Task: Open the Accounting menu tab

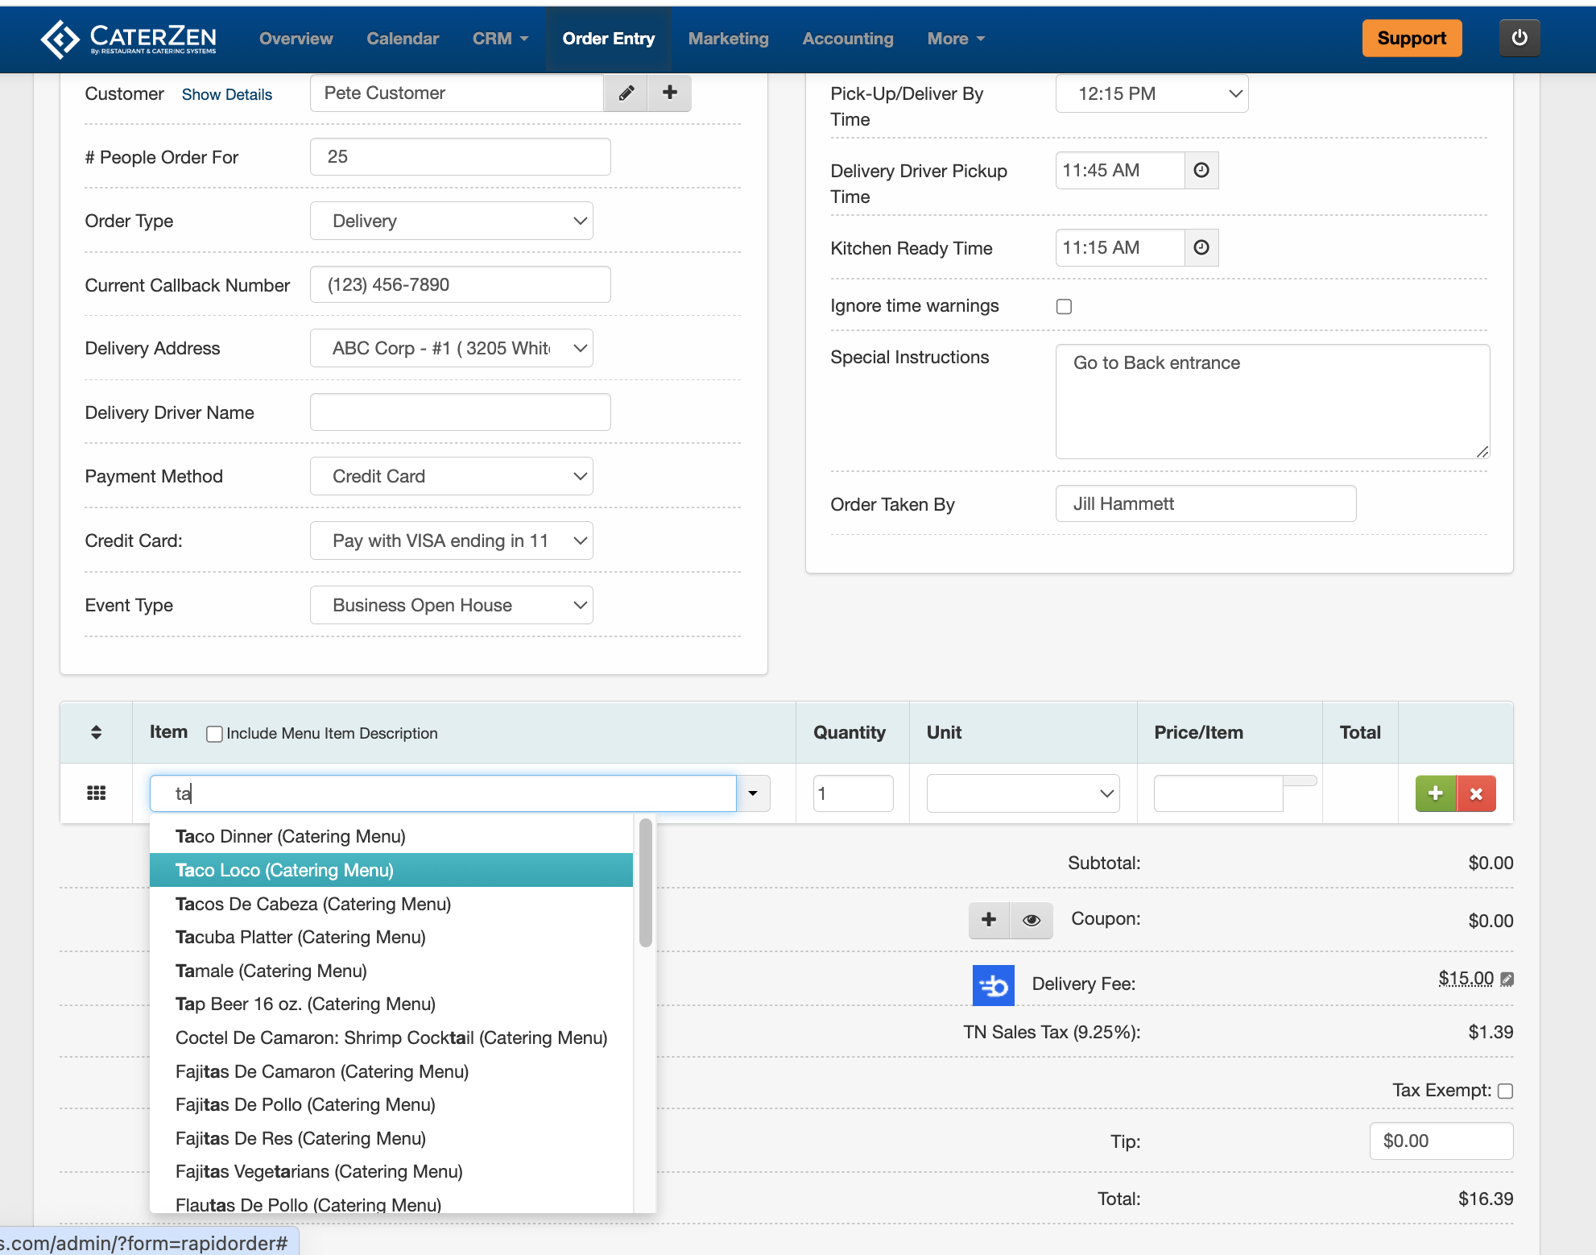Action: [847, 39]
